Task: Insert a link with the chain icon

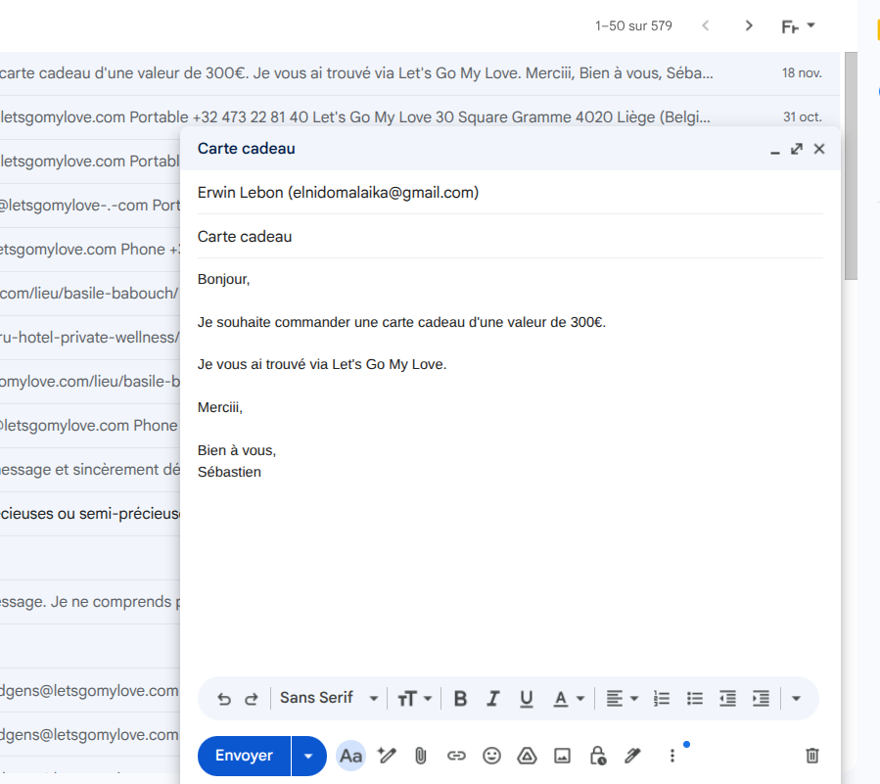Action: pyautogui.click(x=456, y=756)
